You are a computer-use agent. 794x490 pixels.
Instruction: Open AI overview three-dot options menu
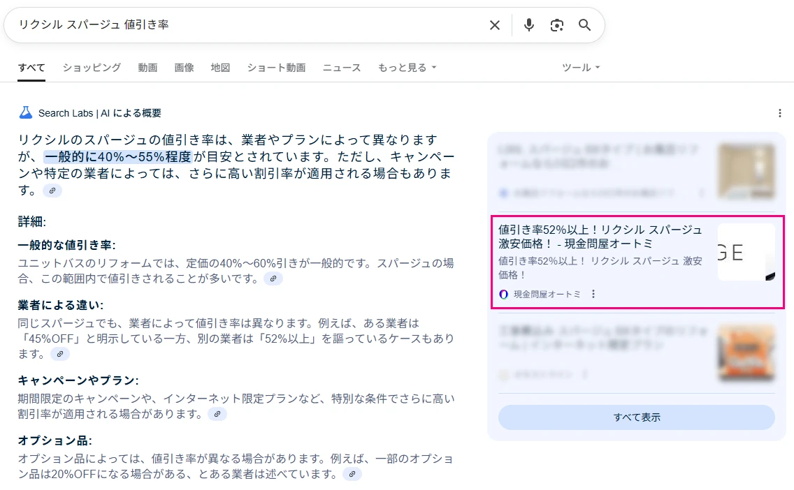pyautogui.click(x=779, y=113)
